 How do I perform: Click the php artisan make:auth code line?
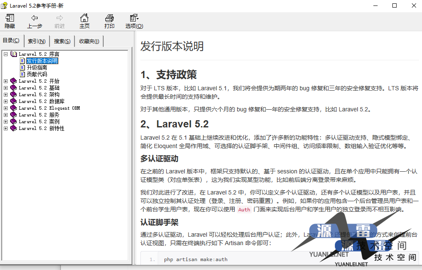tap(196, 259)
